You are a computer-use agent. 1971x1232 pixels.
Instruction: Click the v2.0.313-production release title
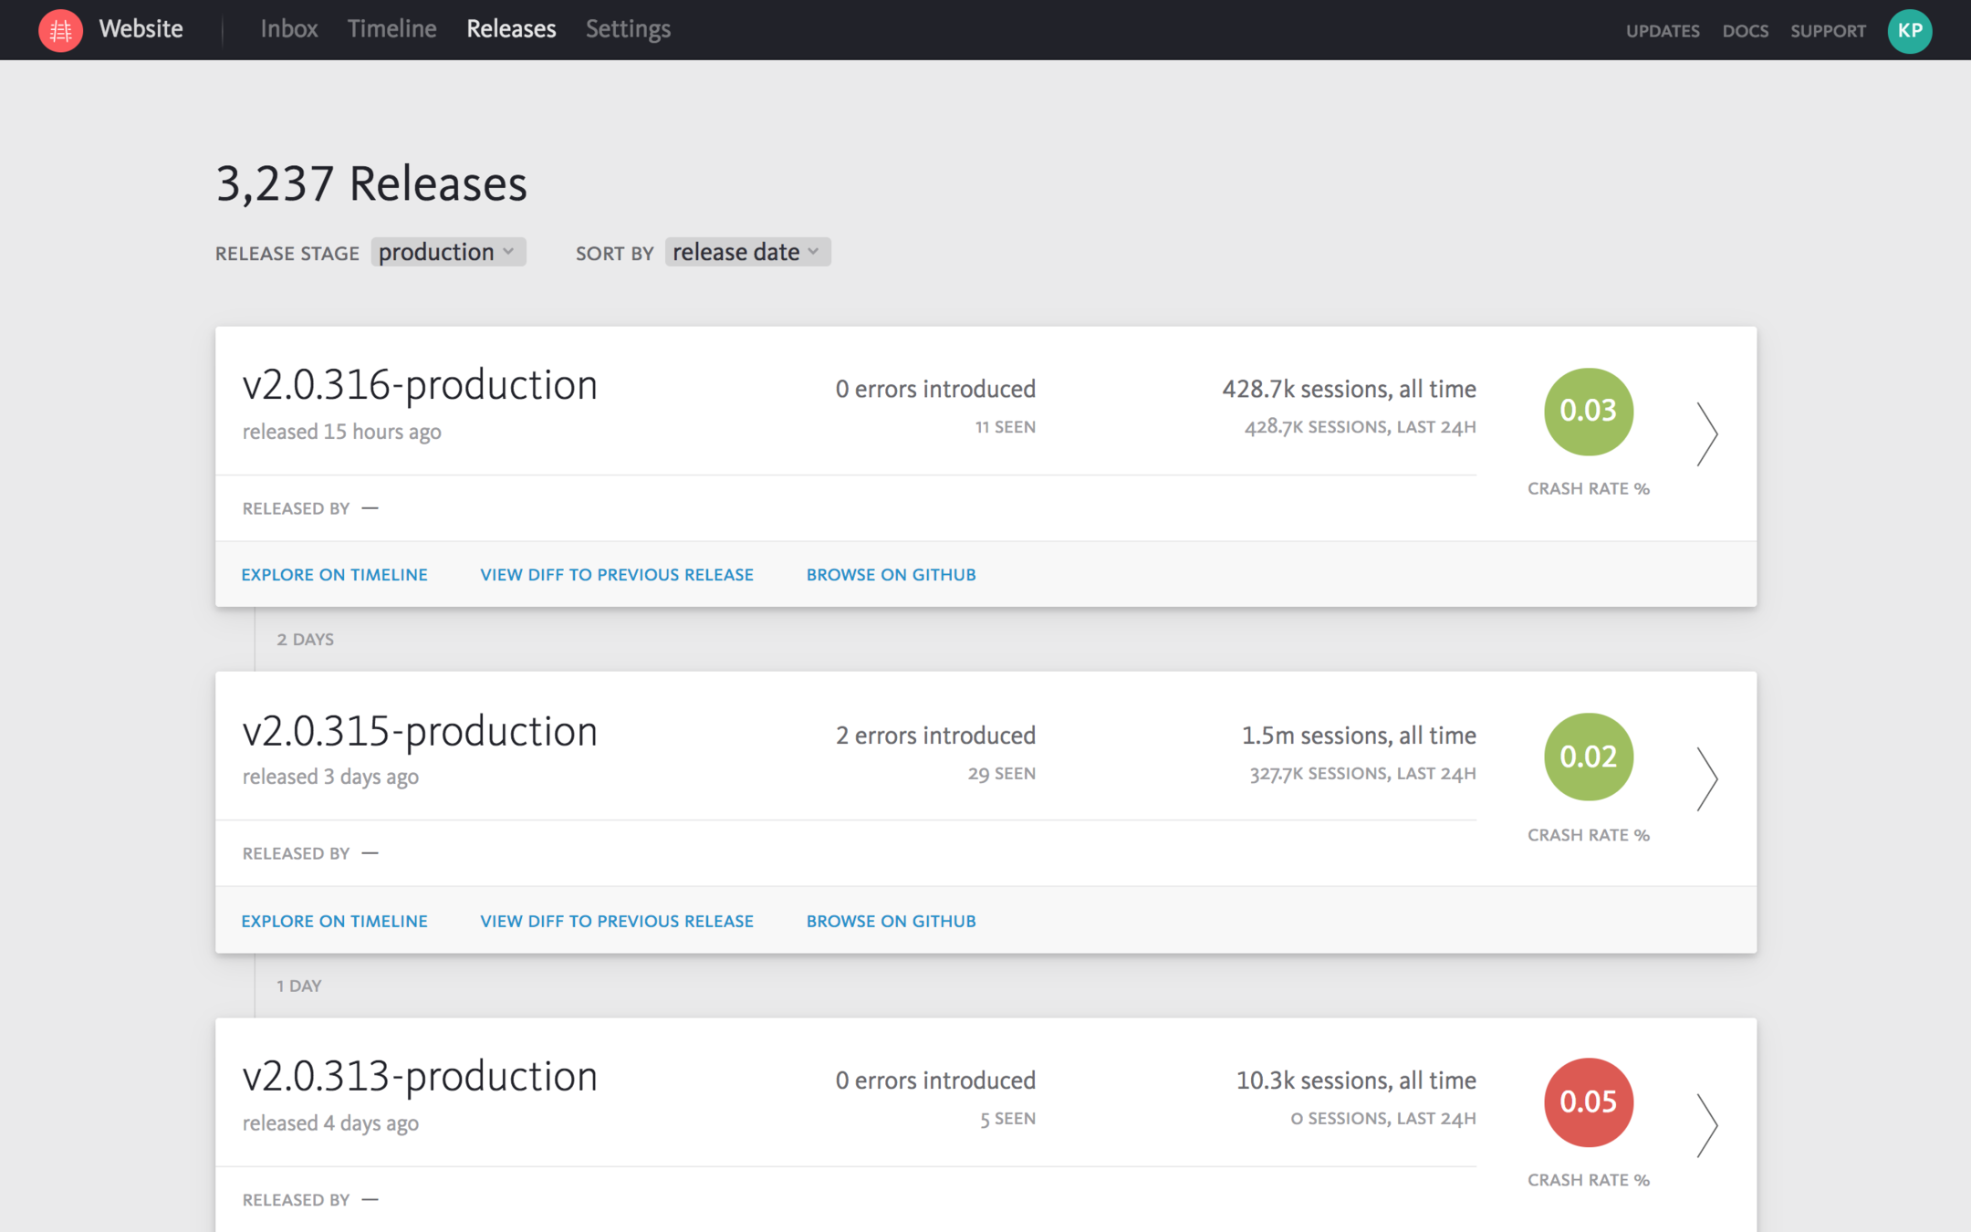pos(420,1077)
